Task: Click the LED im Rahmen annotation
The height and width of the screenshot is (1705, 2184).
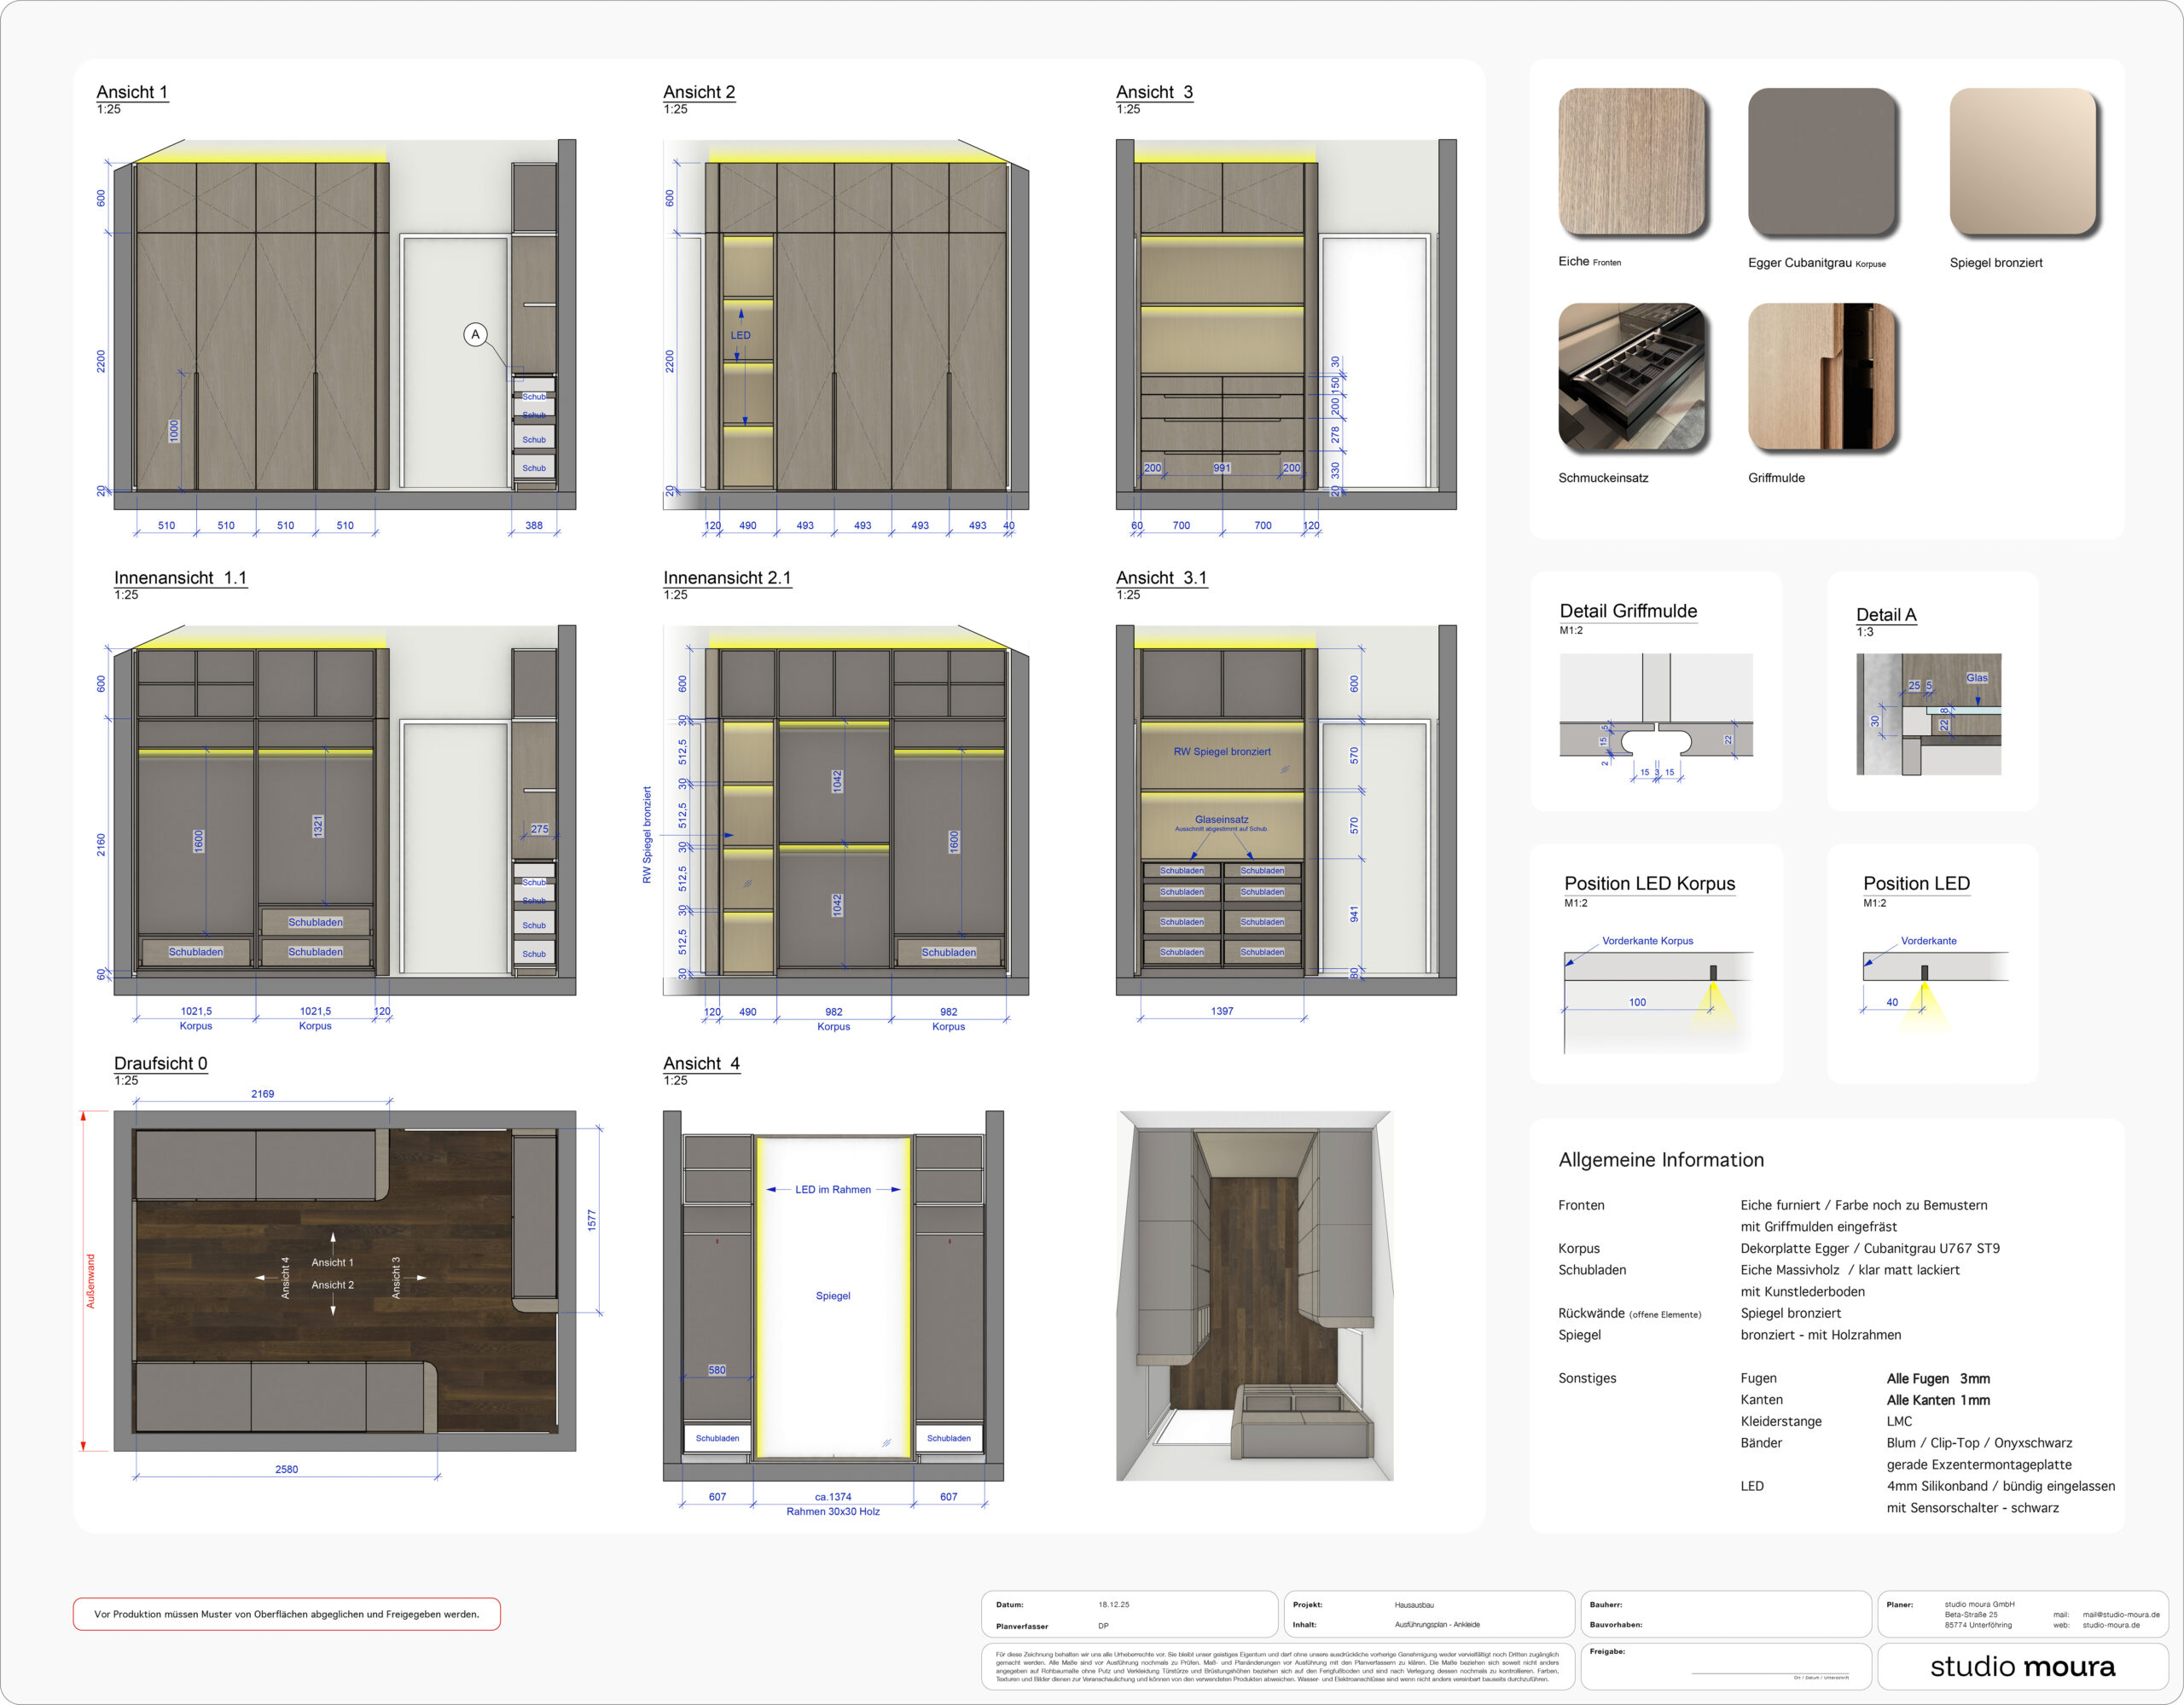Action: click(833, 1189)
